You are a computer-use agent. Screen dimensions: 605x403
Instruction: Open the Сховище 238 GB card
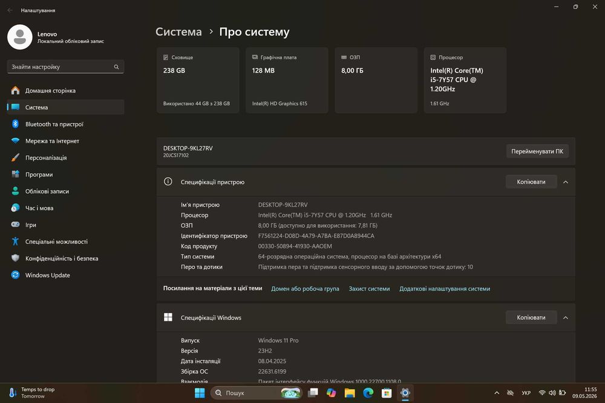click(198, 80)
